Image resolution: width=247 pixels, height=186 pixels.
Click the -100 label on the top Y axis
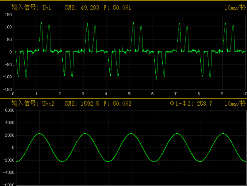tap(7, 76)
